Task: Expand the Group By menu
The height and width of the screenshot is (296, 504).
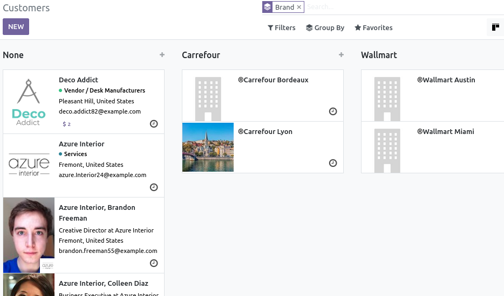Action: [x=325, y=28]
